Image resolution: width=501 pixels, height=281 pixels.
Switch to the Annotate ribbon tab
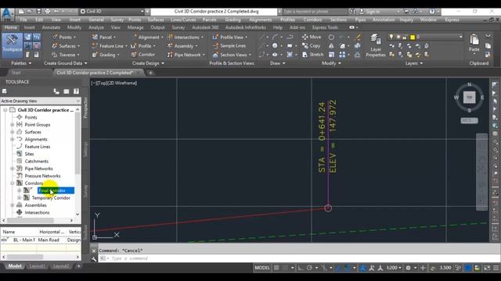pos(51,27)
